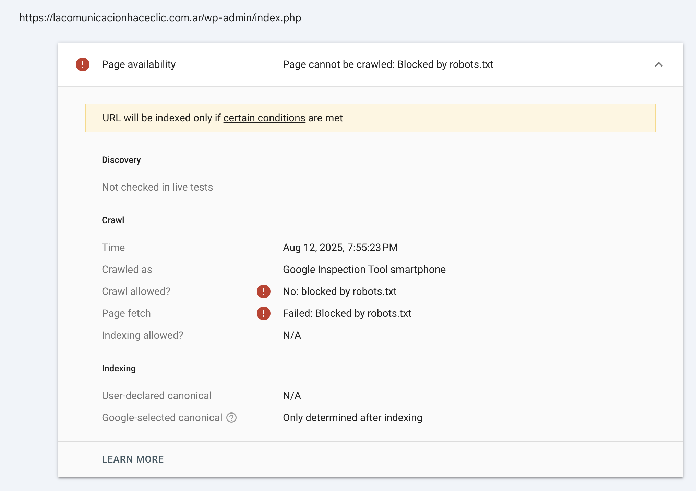This screenshot has width=696, height=491.
Task: Click the 'Page fetch' label
Action: [x=126, y=313]
